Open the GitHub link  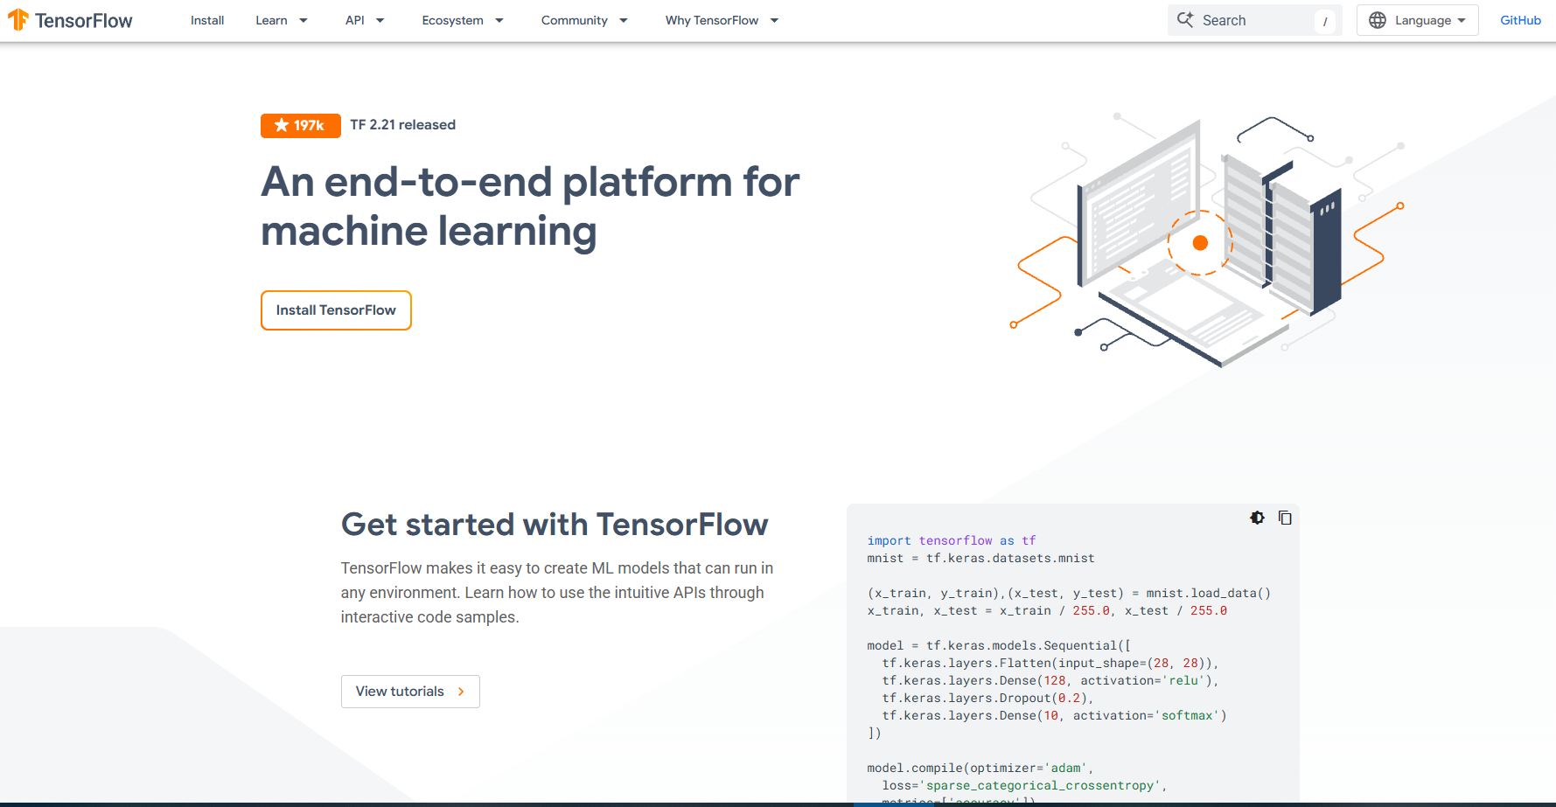(x=1520, y=20)
